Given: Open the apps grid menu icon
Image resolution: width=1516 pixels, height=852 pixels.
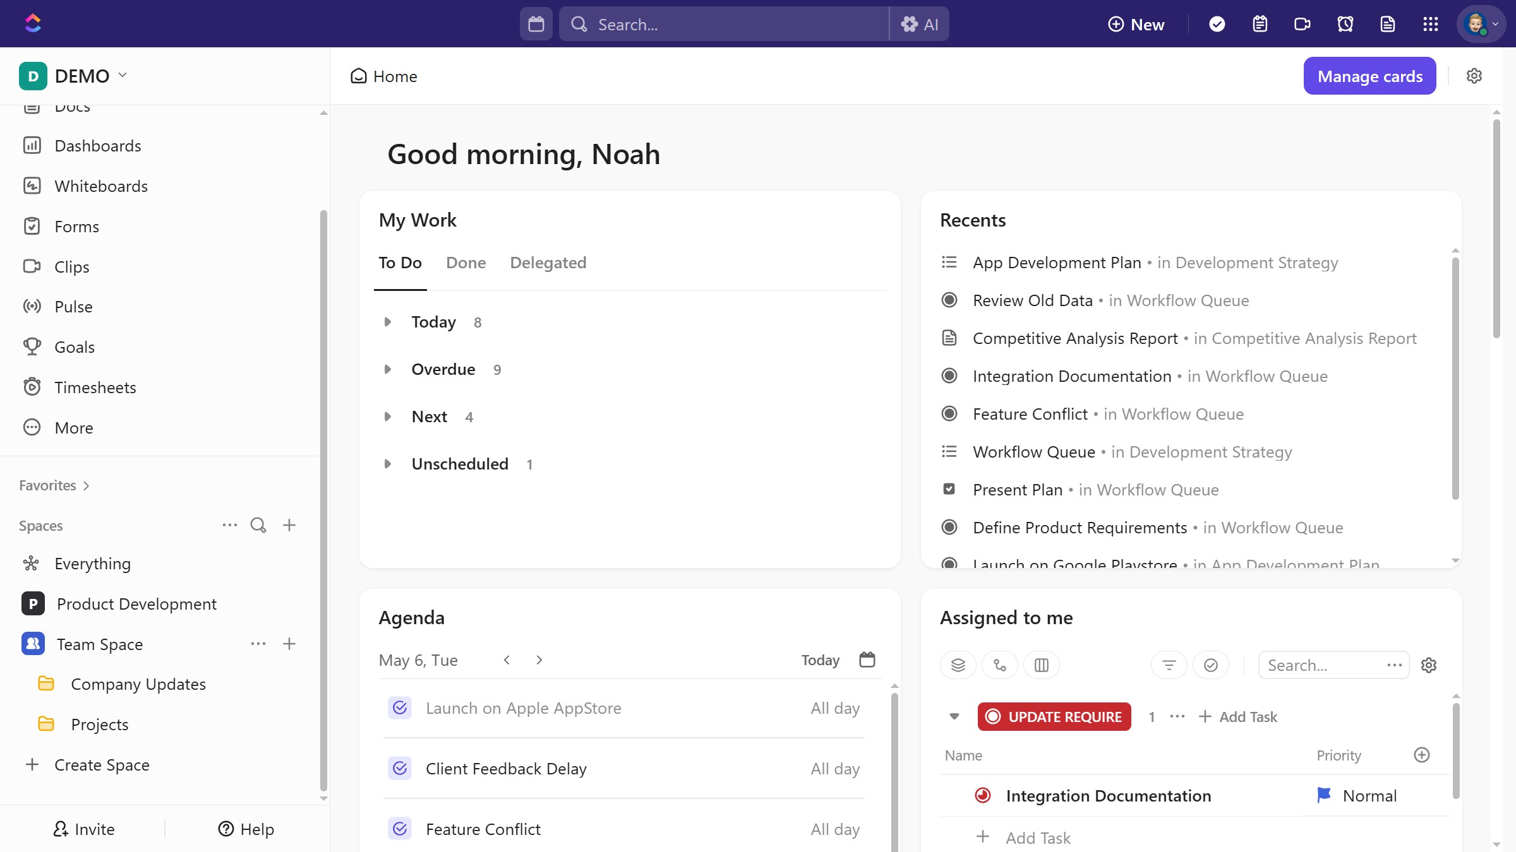Looking at the screenshot, I should coord(1431,24).
